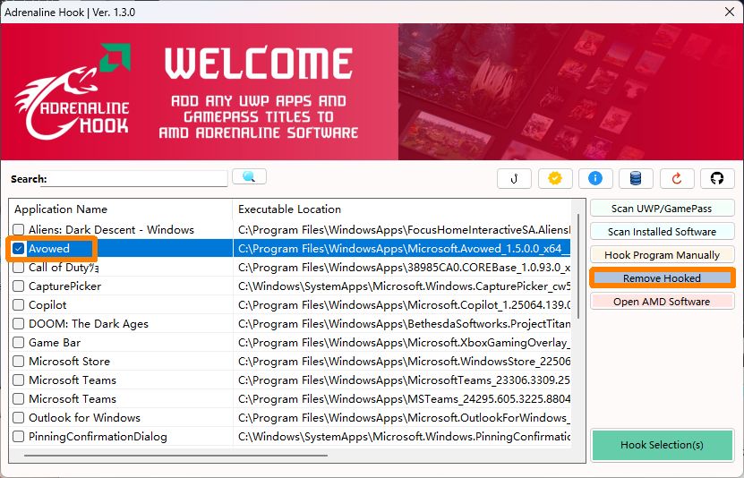744x478 pixels.
Task: Click the 'CapturePicker' name text
Action: click(x=65, y=286)
